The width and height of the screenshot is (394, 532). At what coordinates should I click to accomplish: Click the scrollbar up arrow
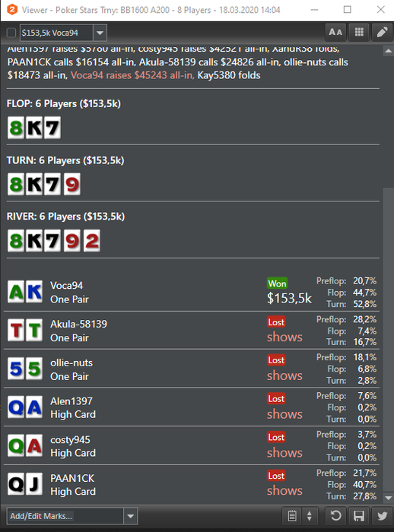point(388,51)
